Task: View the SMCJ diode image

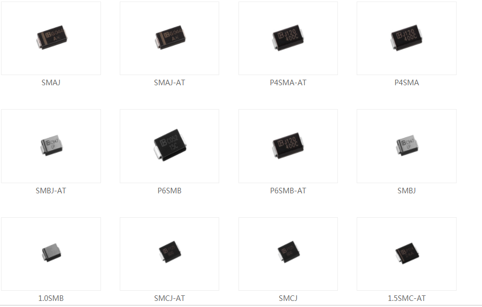Action: 288,254
